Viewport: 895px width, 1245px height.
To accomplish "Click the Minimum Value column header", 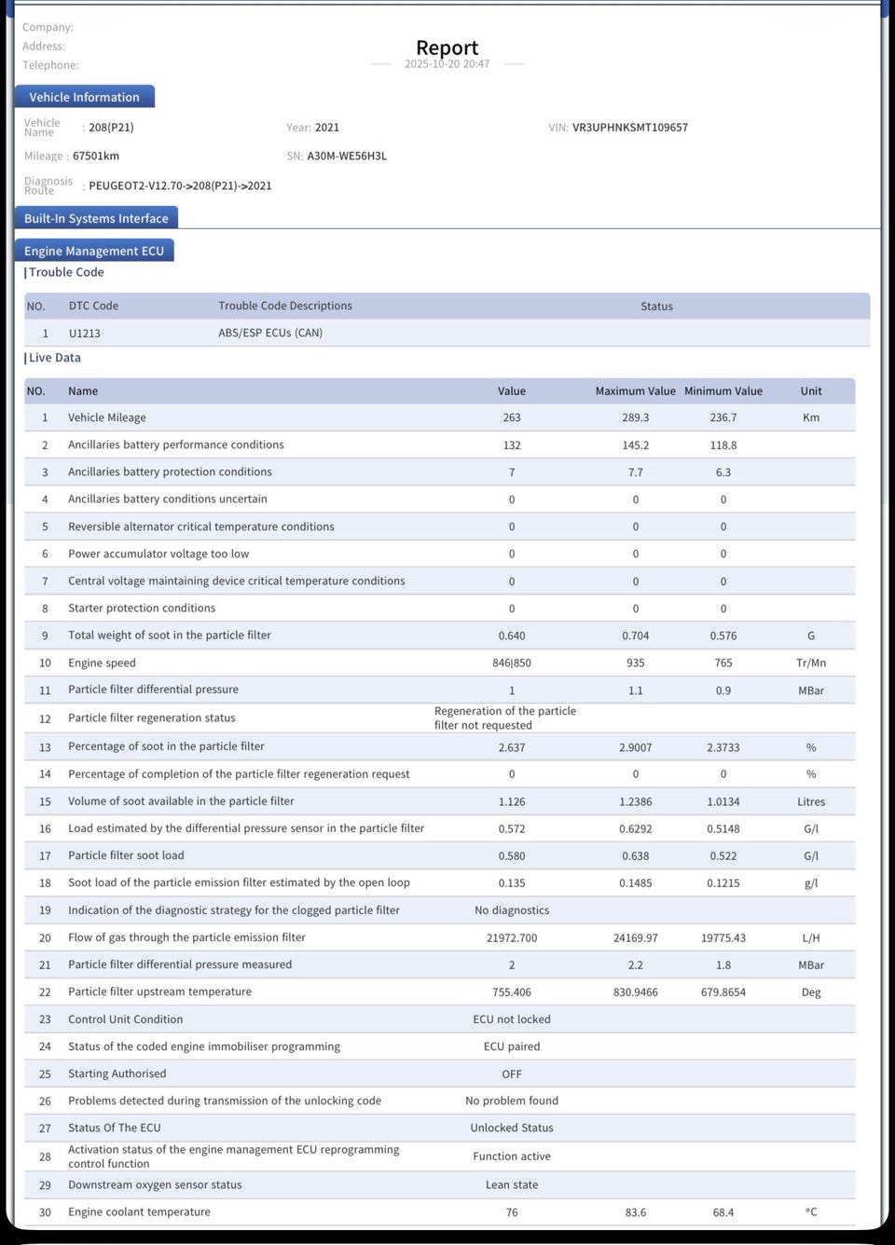I will pyautogui.click(x=723, y=391).
